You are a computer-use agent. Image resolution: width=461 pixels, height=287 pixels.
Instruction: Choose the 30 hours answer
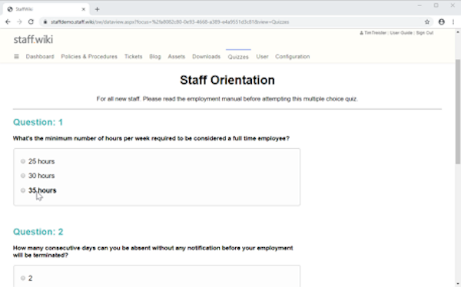(23, 176)
